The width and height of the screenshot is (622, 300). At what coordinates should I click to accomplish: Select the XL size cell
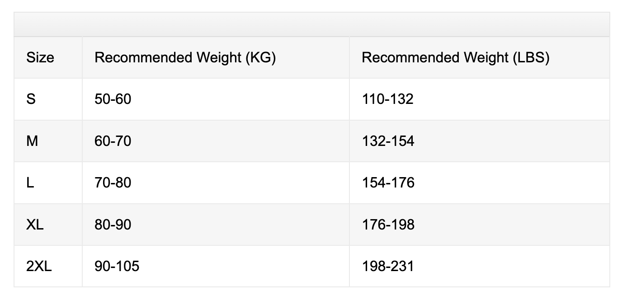[x=35, y=225]
